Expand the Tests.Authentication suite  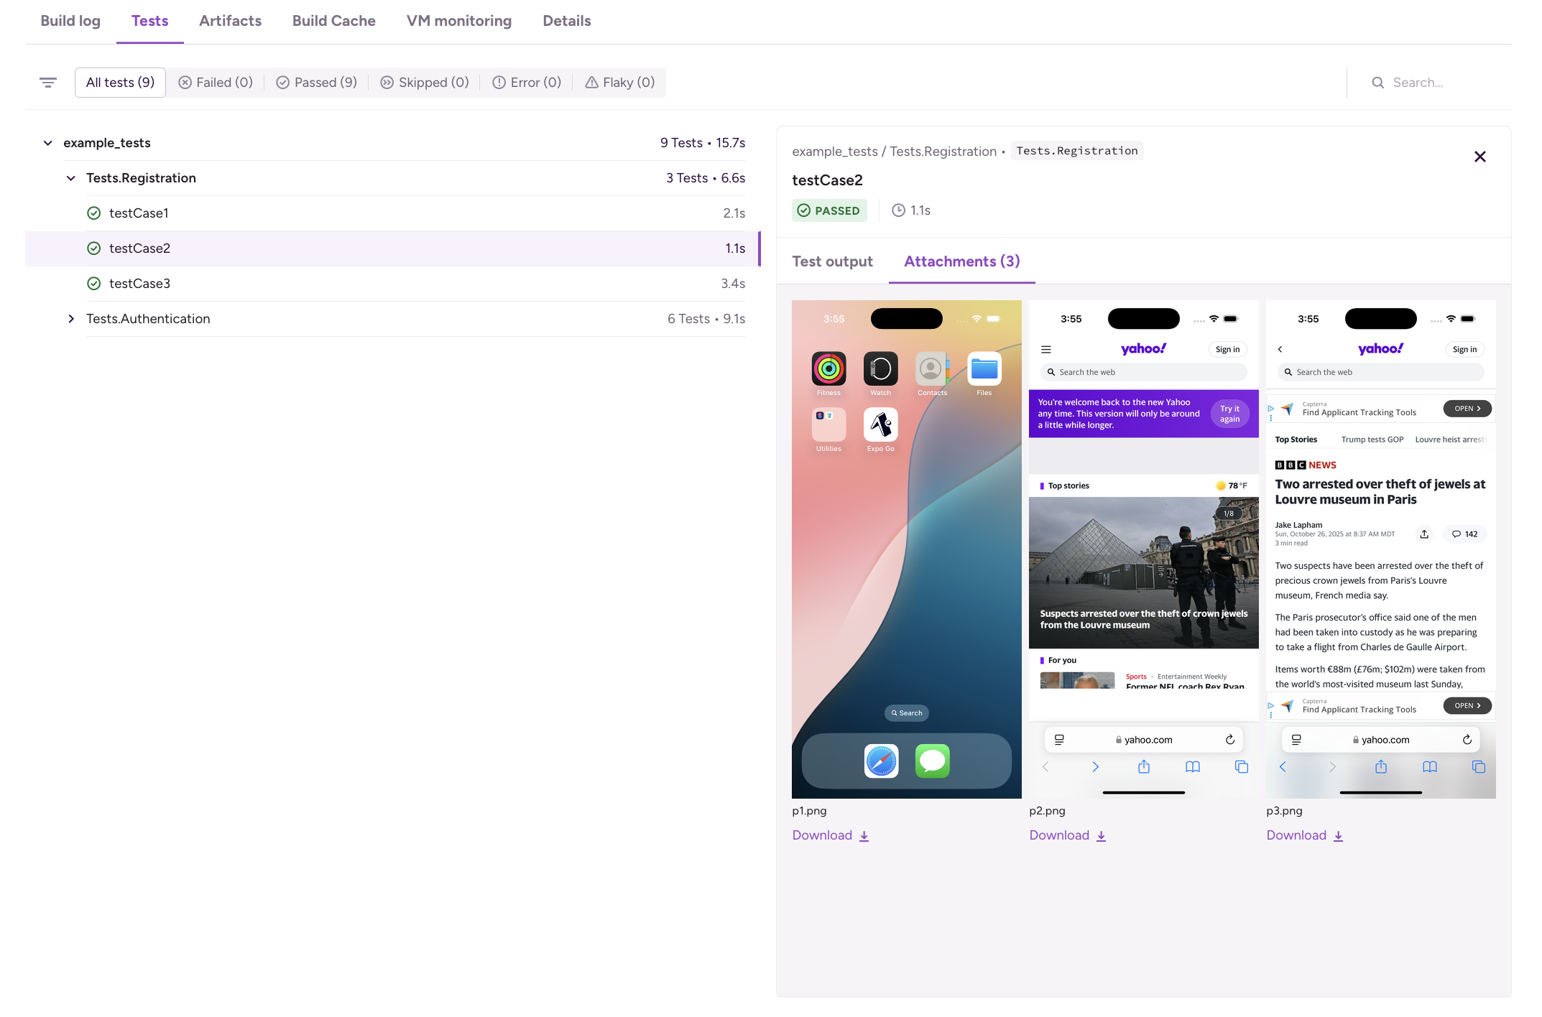coord(70,319)
